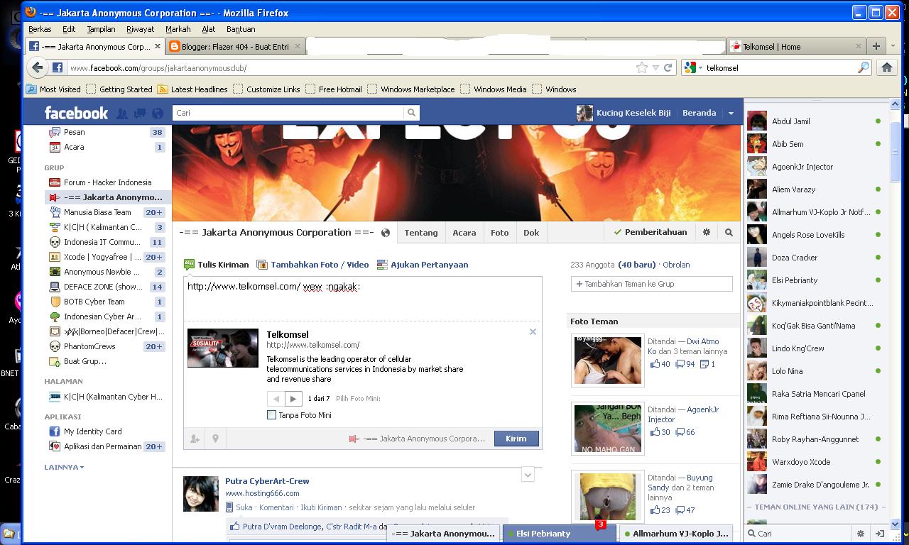Tick the Tanpa Foto Mini checkbox
The height and width of the screenshot is (545, 909).
coord(271,415)
